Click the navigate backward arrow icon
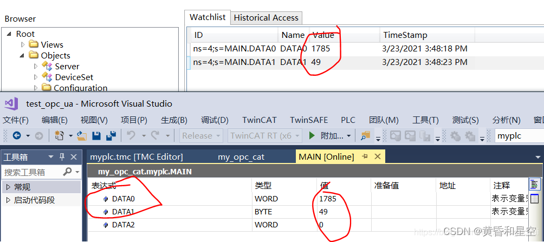 point(17,136)
